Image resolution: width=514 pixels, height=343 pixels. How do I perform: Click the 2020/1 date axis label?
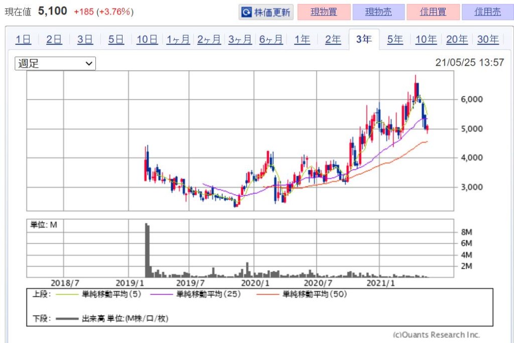point(255,283)
